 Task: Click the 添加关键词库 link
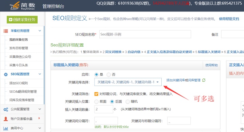(x=176, y=80)
